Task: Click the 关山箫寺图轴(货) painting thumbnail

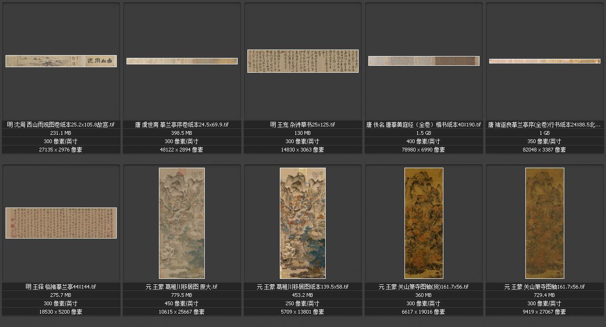Action: tap(424, 223)
